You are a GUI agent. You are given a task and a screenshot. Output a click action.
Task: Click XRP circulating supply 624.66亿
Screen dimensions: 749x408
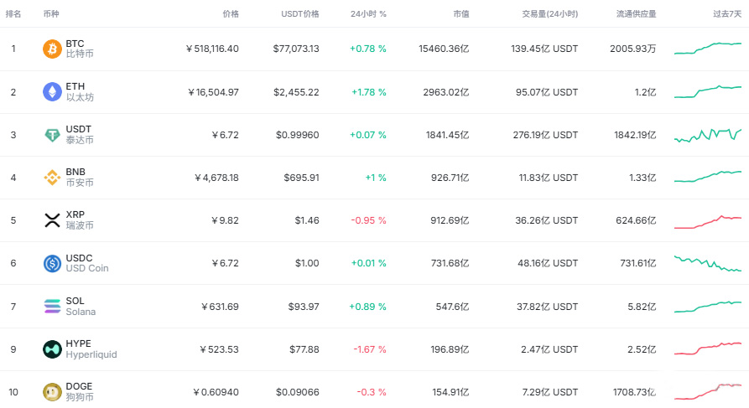pos(637,220)
